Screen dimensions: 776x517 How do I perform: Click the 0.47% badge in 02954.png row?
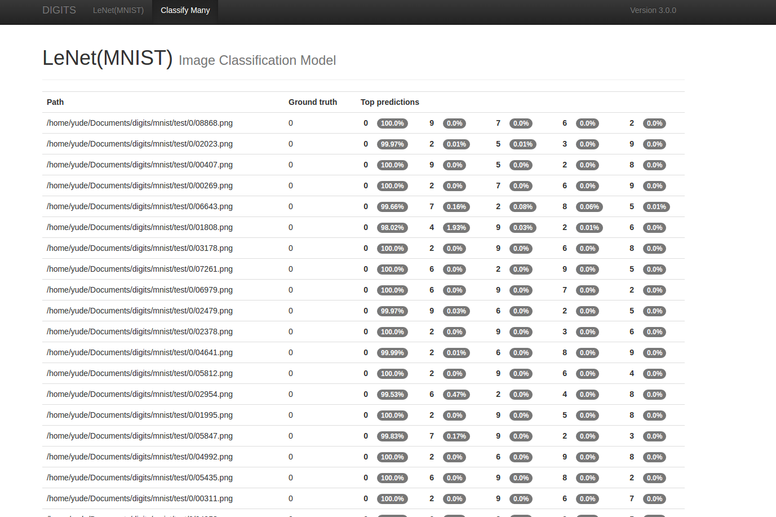pos(456,395)
